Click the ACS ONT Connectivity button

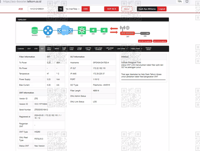coord(145,41)
